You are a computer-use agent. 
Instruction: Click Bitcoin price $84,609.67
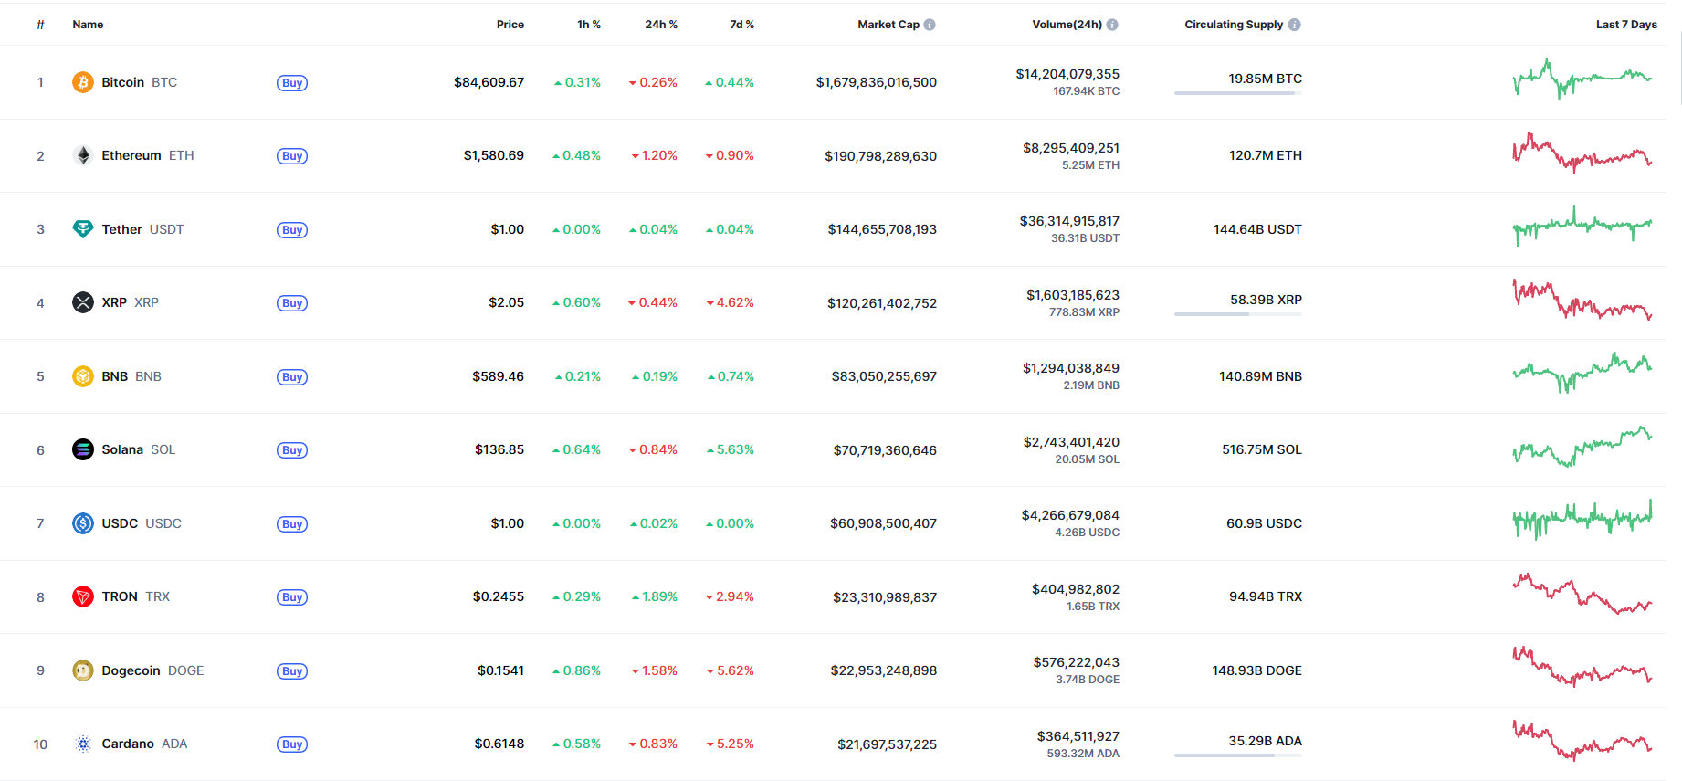pyautogui.click(x=489, y=82)
